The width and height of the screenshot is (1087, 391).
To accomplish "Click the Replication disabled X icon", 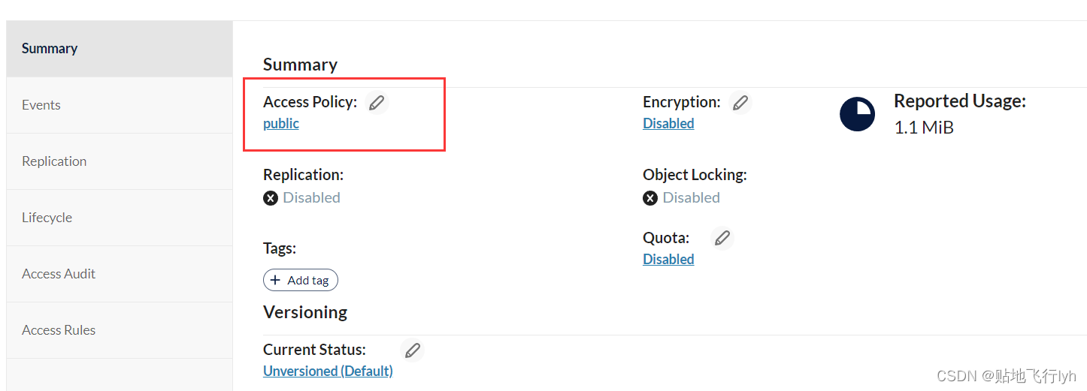I will click(x=271, y=198).
